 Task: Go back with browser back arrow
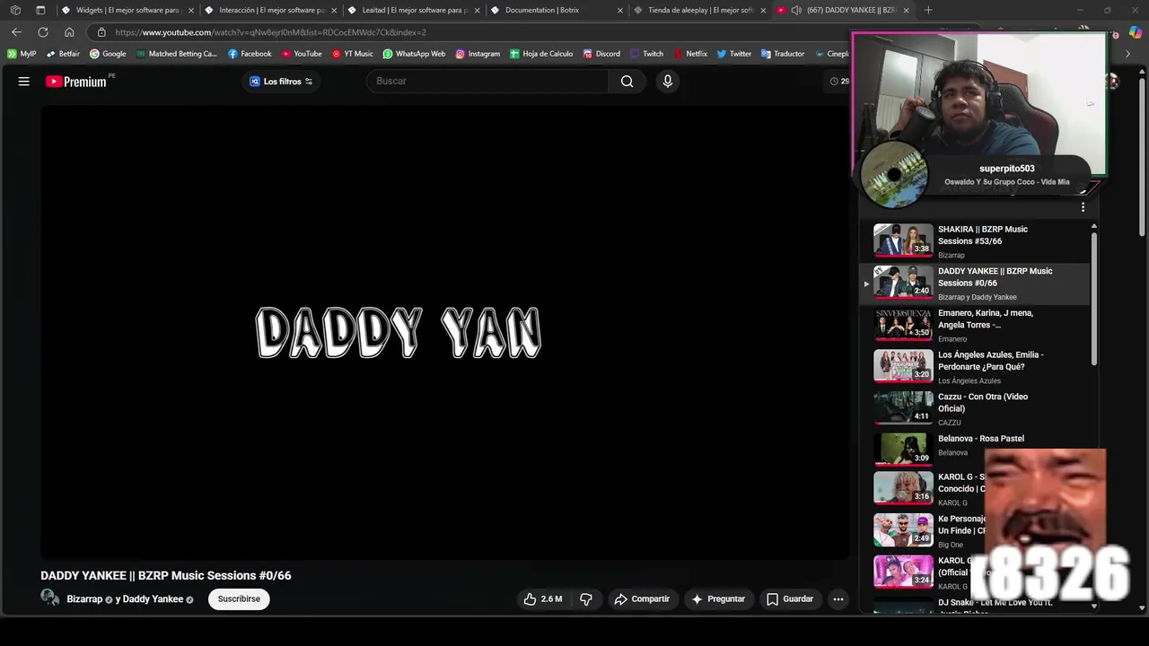[x=16, y=31]
